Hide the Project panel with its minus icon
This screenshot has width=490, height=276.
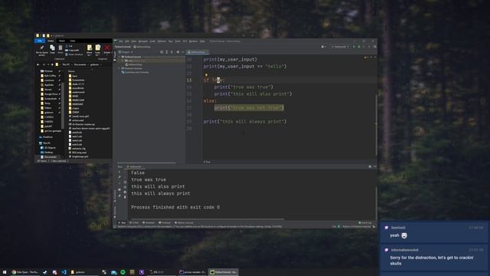(x=183, y=52)
